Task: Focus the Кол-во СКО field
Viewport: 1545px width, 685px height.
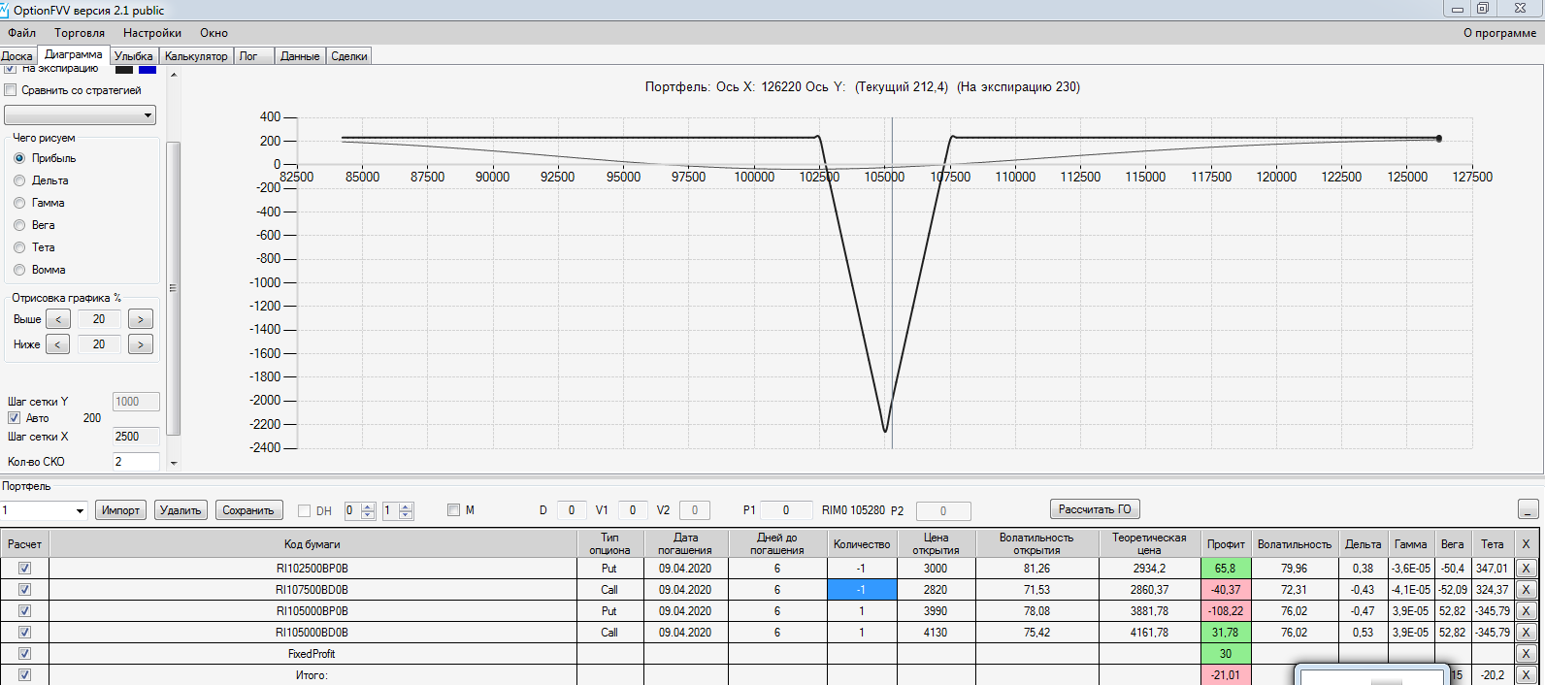Action: tap(136, 462)
